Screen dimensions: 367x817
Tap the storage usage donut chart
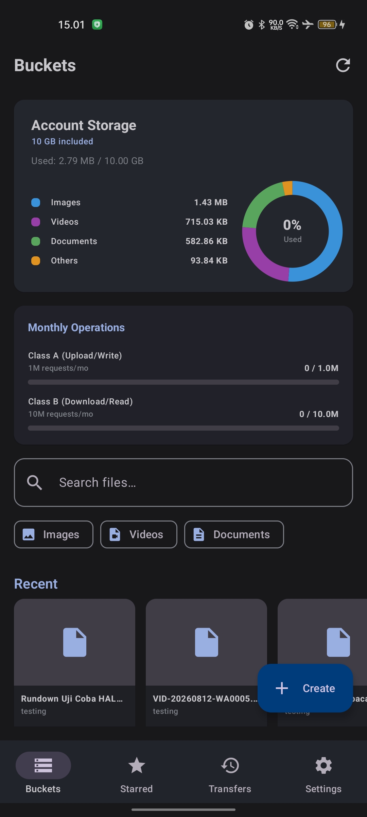coord(292,231)
